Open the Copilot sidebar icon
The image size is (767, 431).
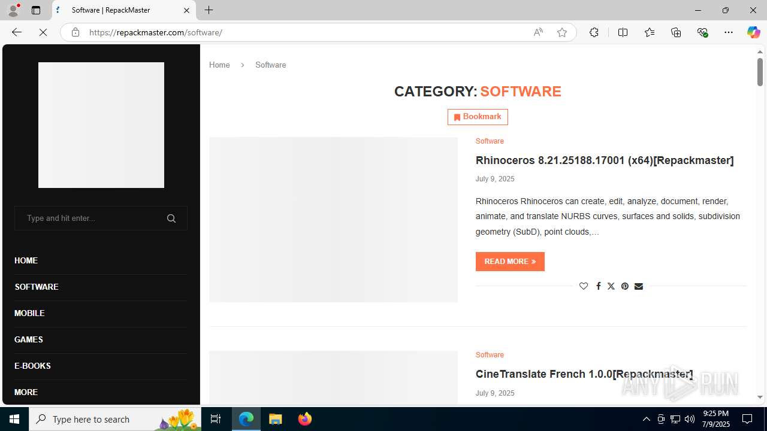tap(753, 32)
